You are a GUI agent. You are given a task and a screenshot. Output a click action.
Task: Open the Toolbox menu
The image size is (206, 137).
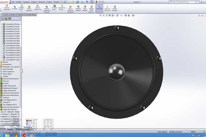[49, 2]
